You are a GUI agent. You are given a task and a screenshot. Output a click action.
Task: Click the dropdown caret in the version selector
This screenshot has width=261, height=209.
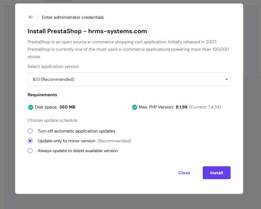(226, 79)
